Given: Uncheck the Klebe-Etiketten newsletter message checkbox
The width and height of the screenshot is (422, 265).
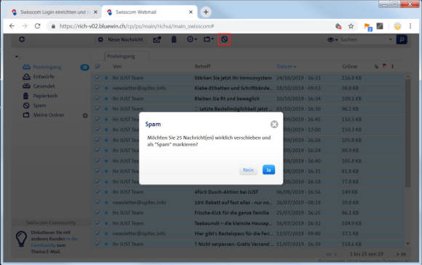Looking at the screenshot, I should pos(97,88).
